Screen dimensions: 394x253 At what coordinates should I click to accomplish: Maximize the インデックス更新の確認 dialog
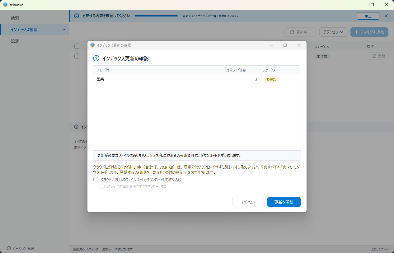point(285,45)
